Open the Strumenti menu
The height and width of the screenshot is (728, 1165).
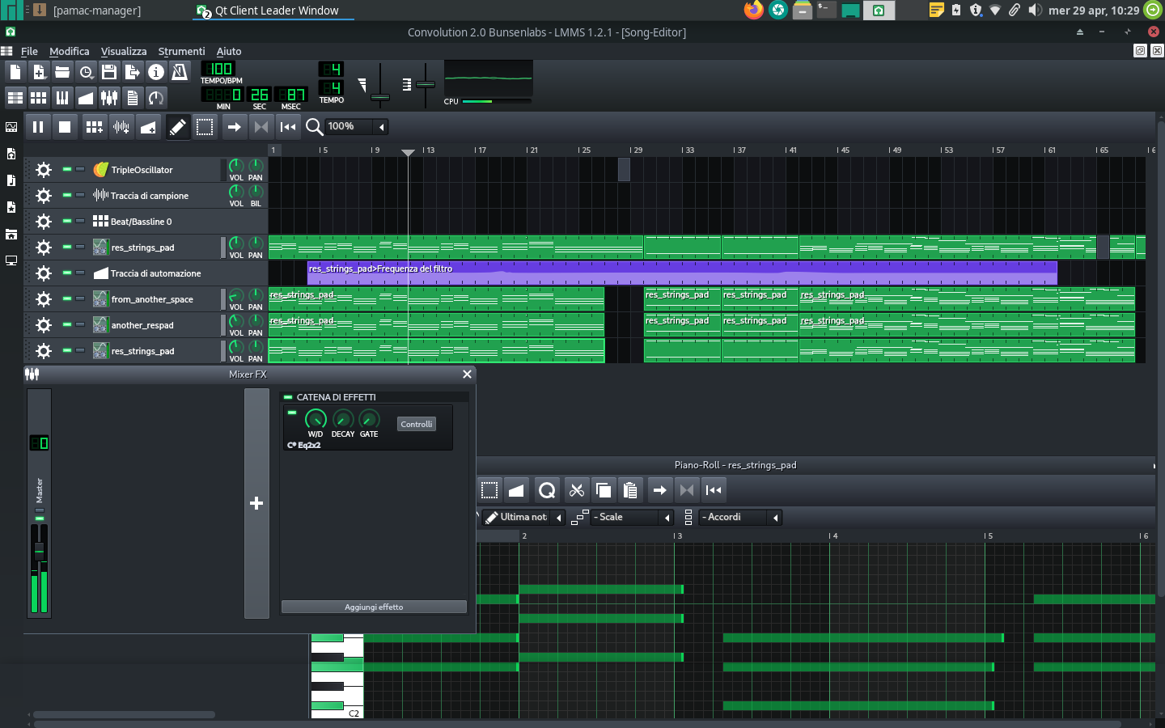click(x=181, y=51)
